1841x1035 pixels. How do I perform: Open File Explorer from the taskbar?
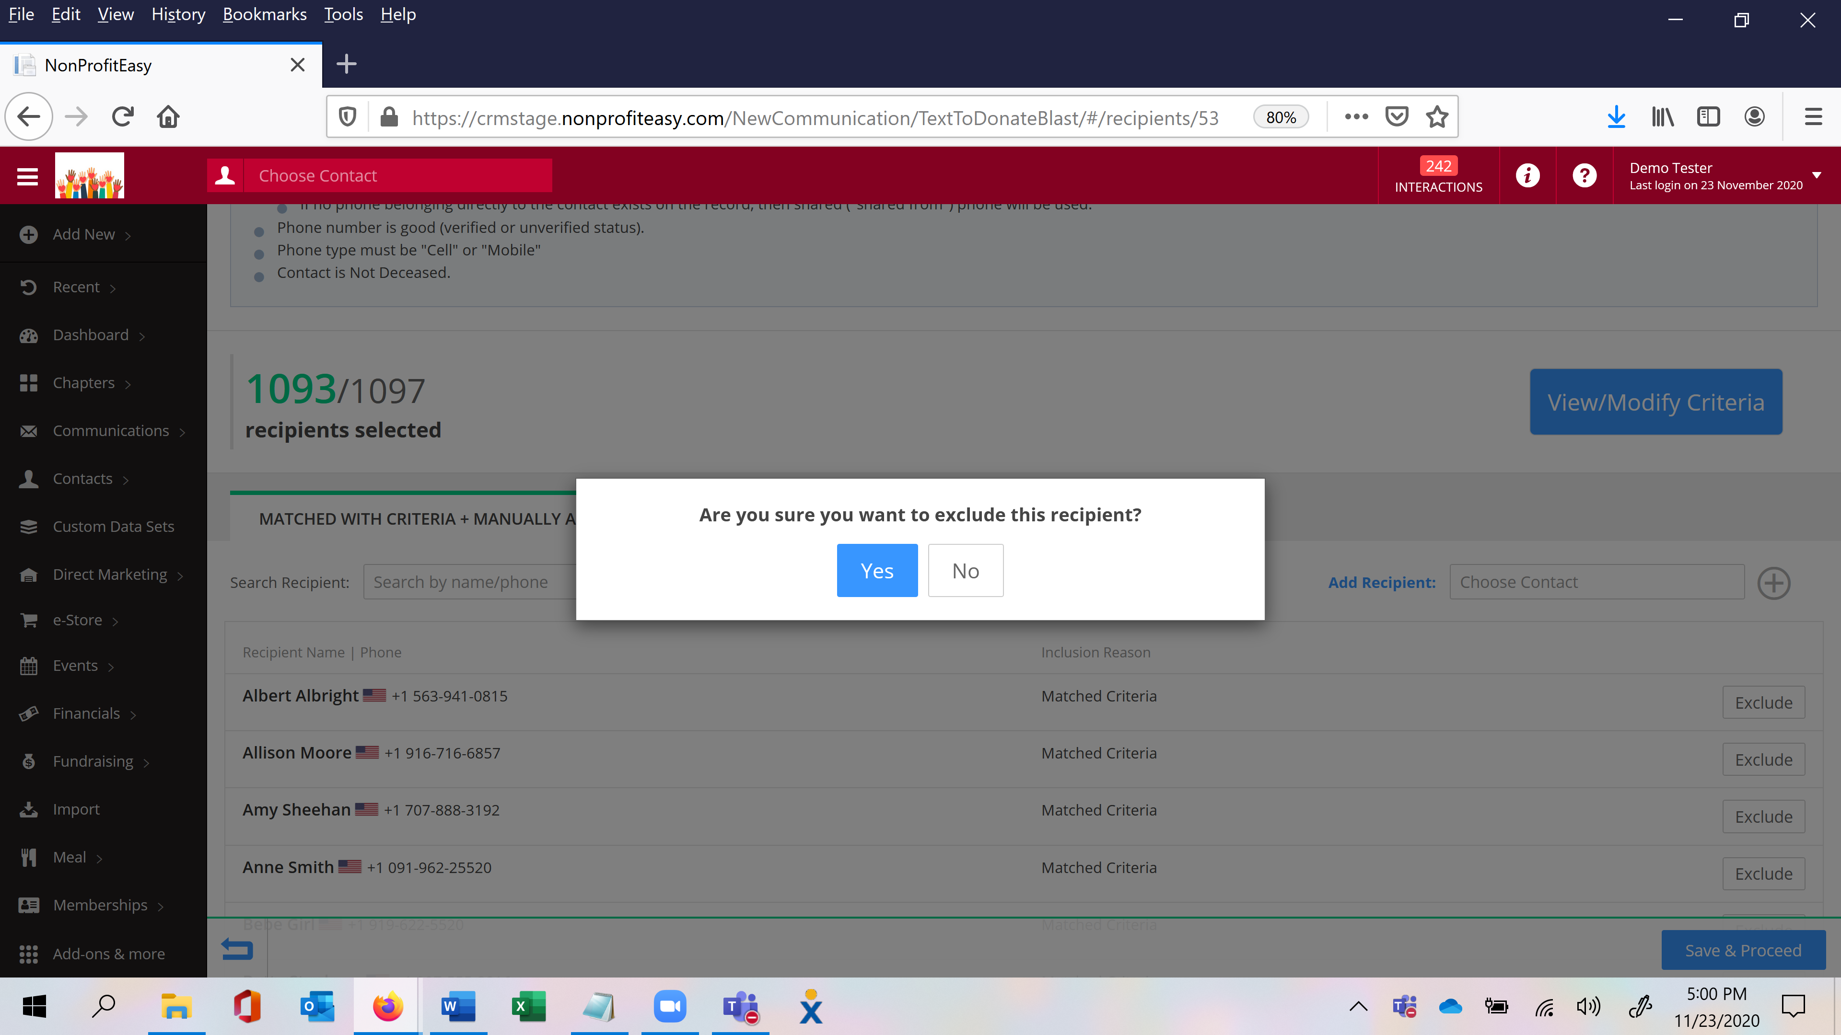[x=176, y=1006]
